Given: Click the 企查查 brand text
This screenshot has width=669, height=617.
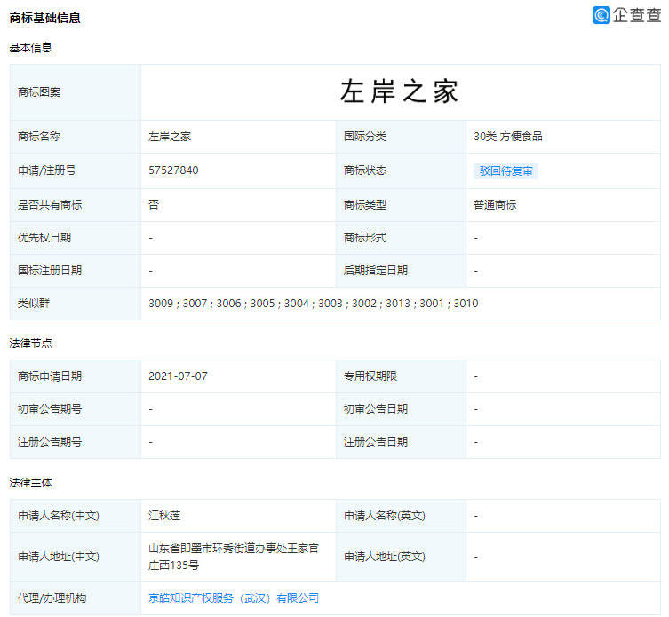Looking at the screenshot, I should (637, 15).
